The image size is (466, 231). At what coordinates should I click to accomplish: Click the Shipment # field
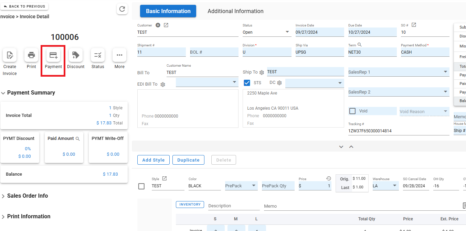click(161, 52)
